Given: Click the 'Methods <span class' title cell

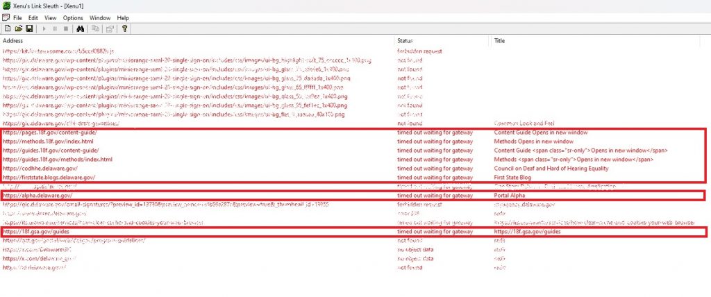Looking at the screenshot, I should [x=573, y=159].
